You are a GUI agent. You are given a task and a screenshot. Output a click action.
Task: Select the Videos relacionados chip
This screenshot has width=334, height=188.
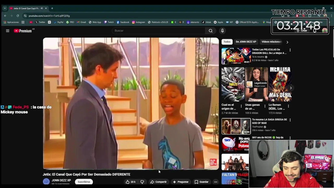point(271,42)
